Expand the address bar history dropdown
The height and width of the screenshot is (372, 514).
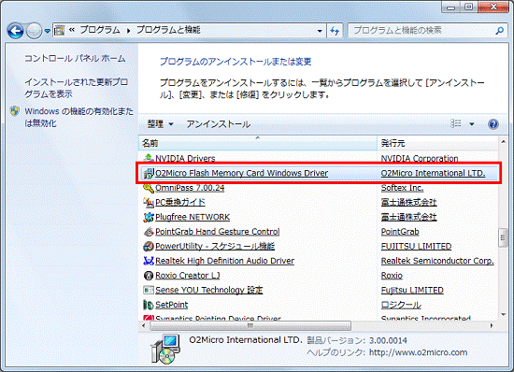[320, 31]
